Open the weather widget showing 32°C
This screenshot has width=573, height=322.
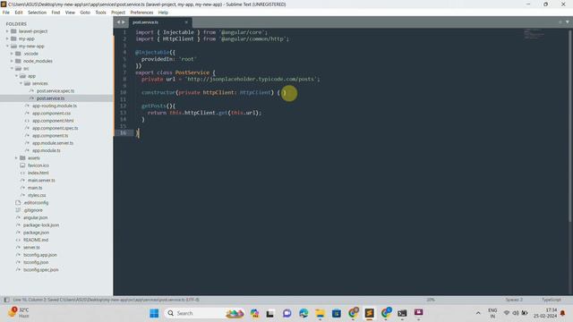(x=18, y=313)
